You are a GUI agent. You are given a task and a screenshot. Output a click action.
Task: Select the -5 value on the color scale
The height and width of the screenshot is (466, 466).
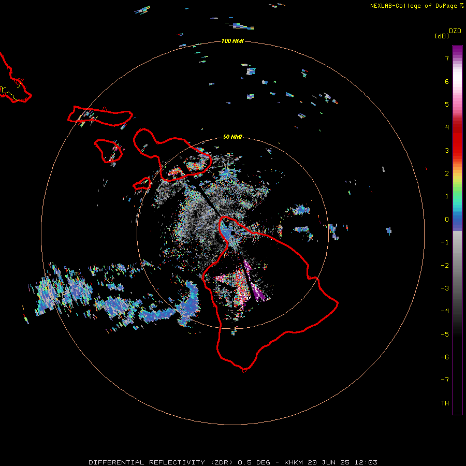click(445, 334)
